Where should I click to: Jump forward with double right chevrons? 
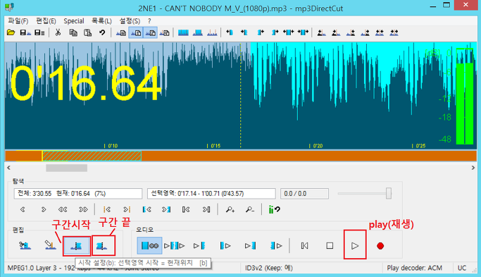pyautogui.click(x=83, y=209)
